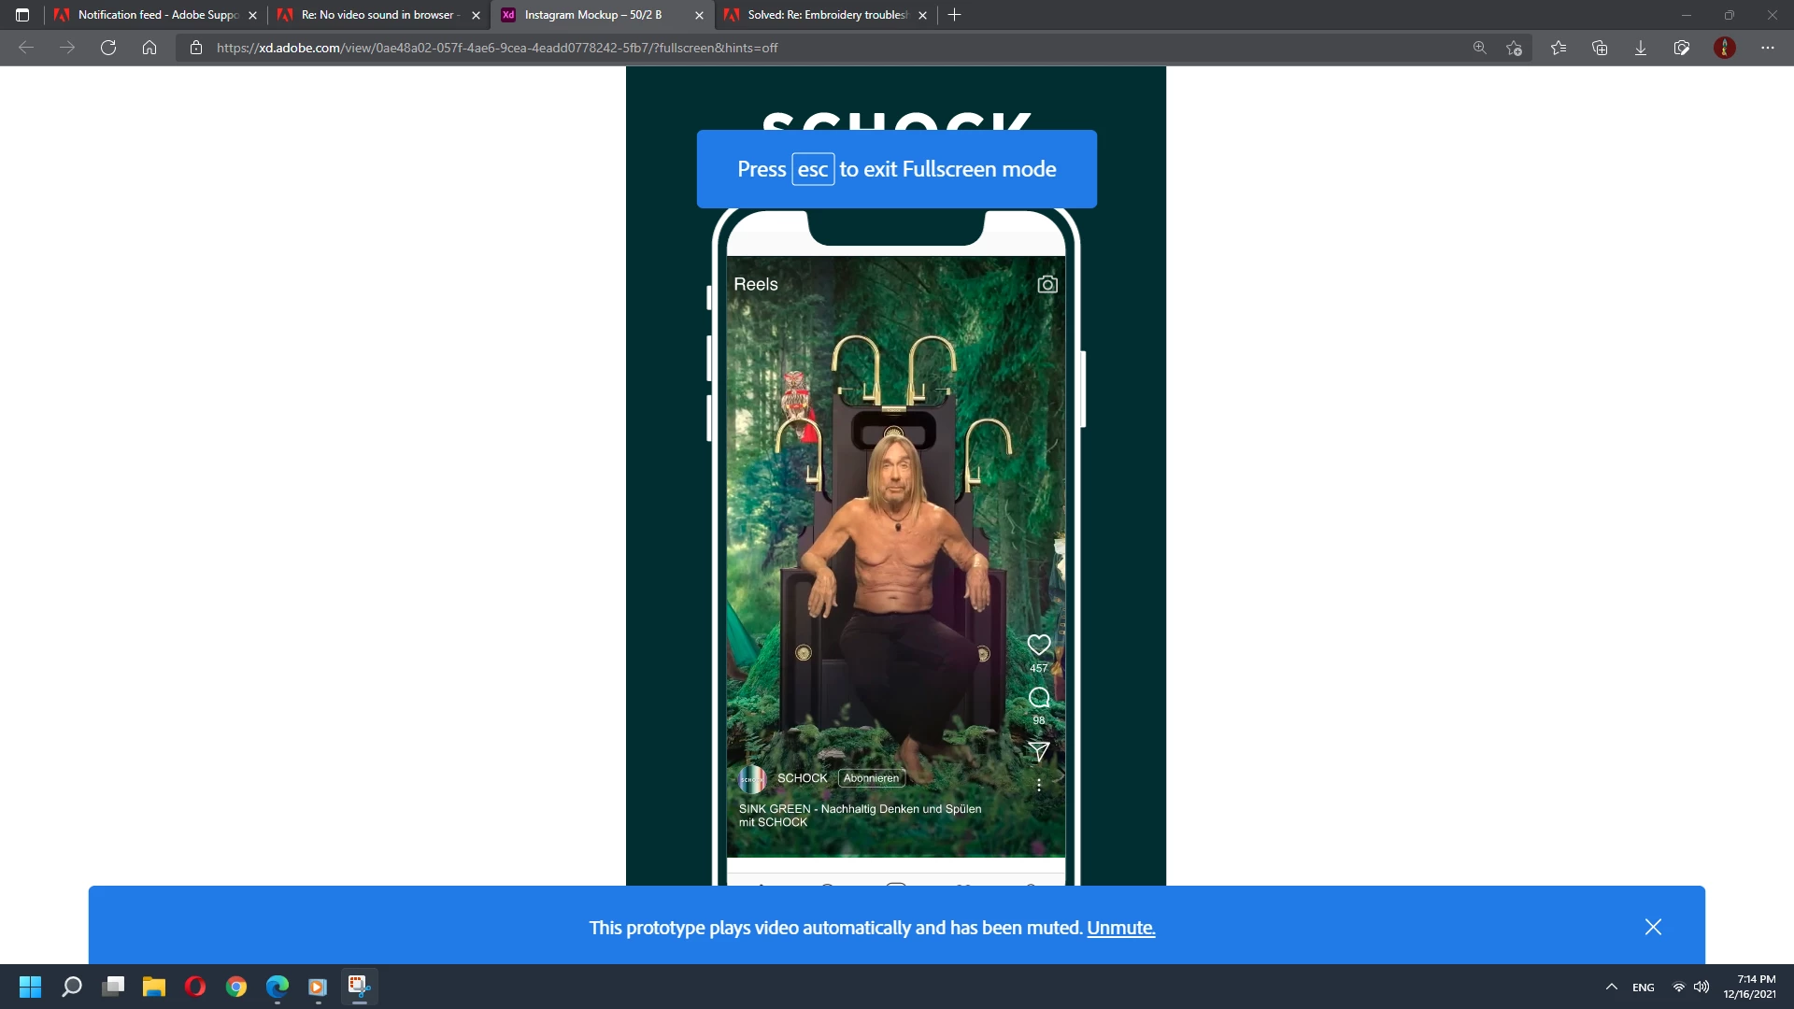Add page to favorites star icon

(1515, 48)
